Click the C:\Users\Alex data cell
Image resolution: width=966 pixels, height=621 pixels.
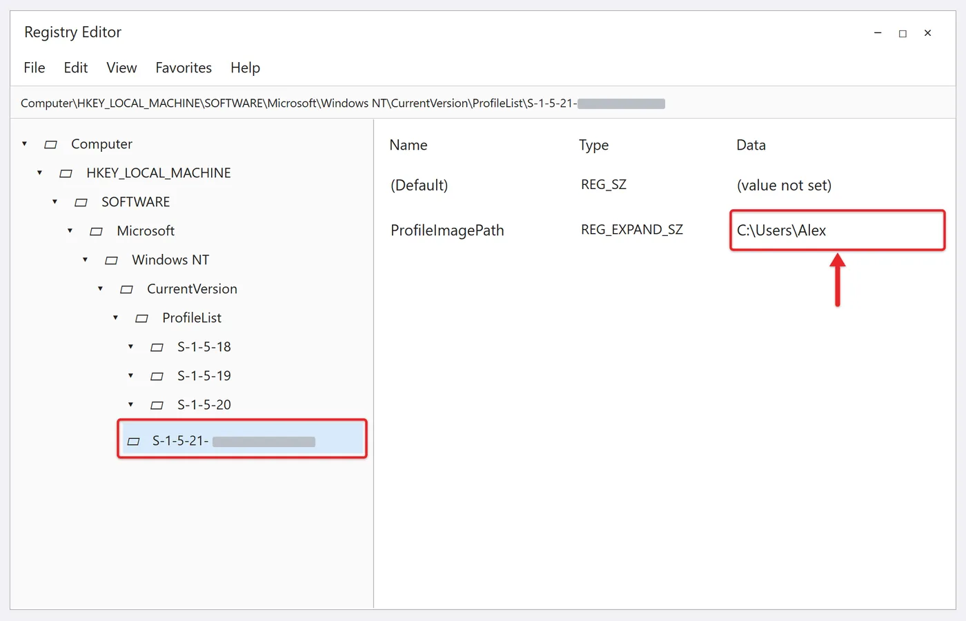[x=837, y=230]
